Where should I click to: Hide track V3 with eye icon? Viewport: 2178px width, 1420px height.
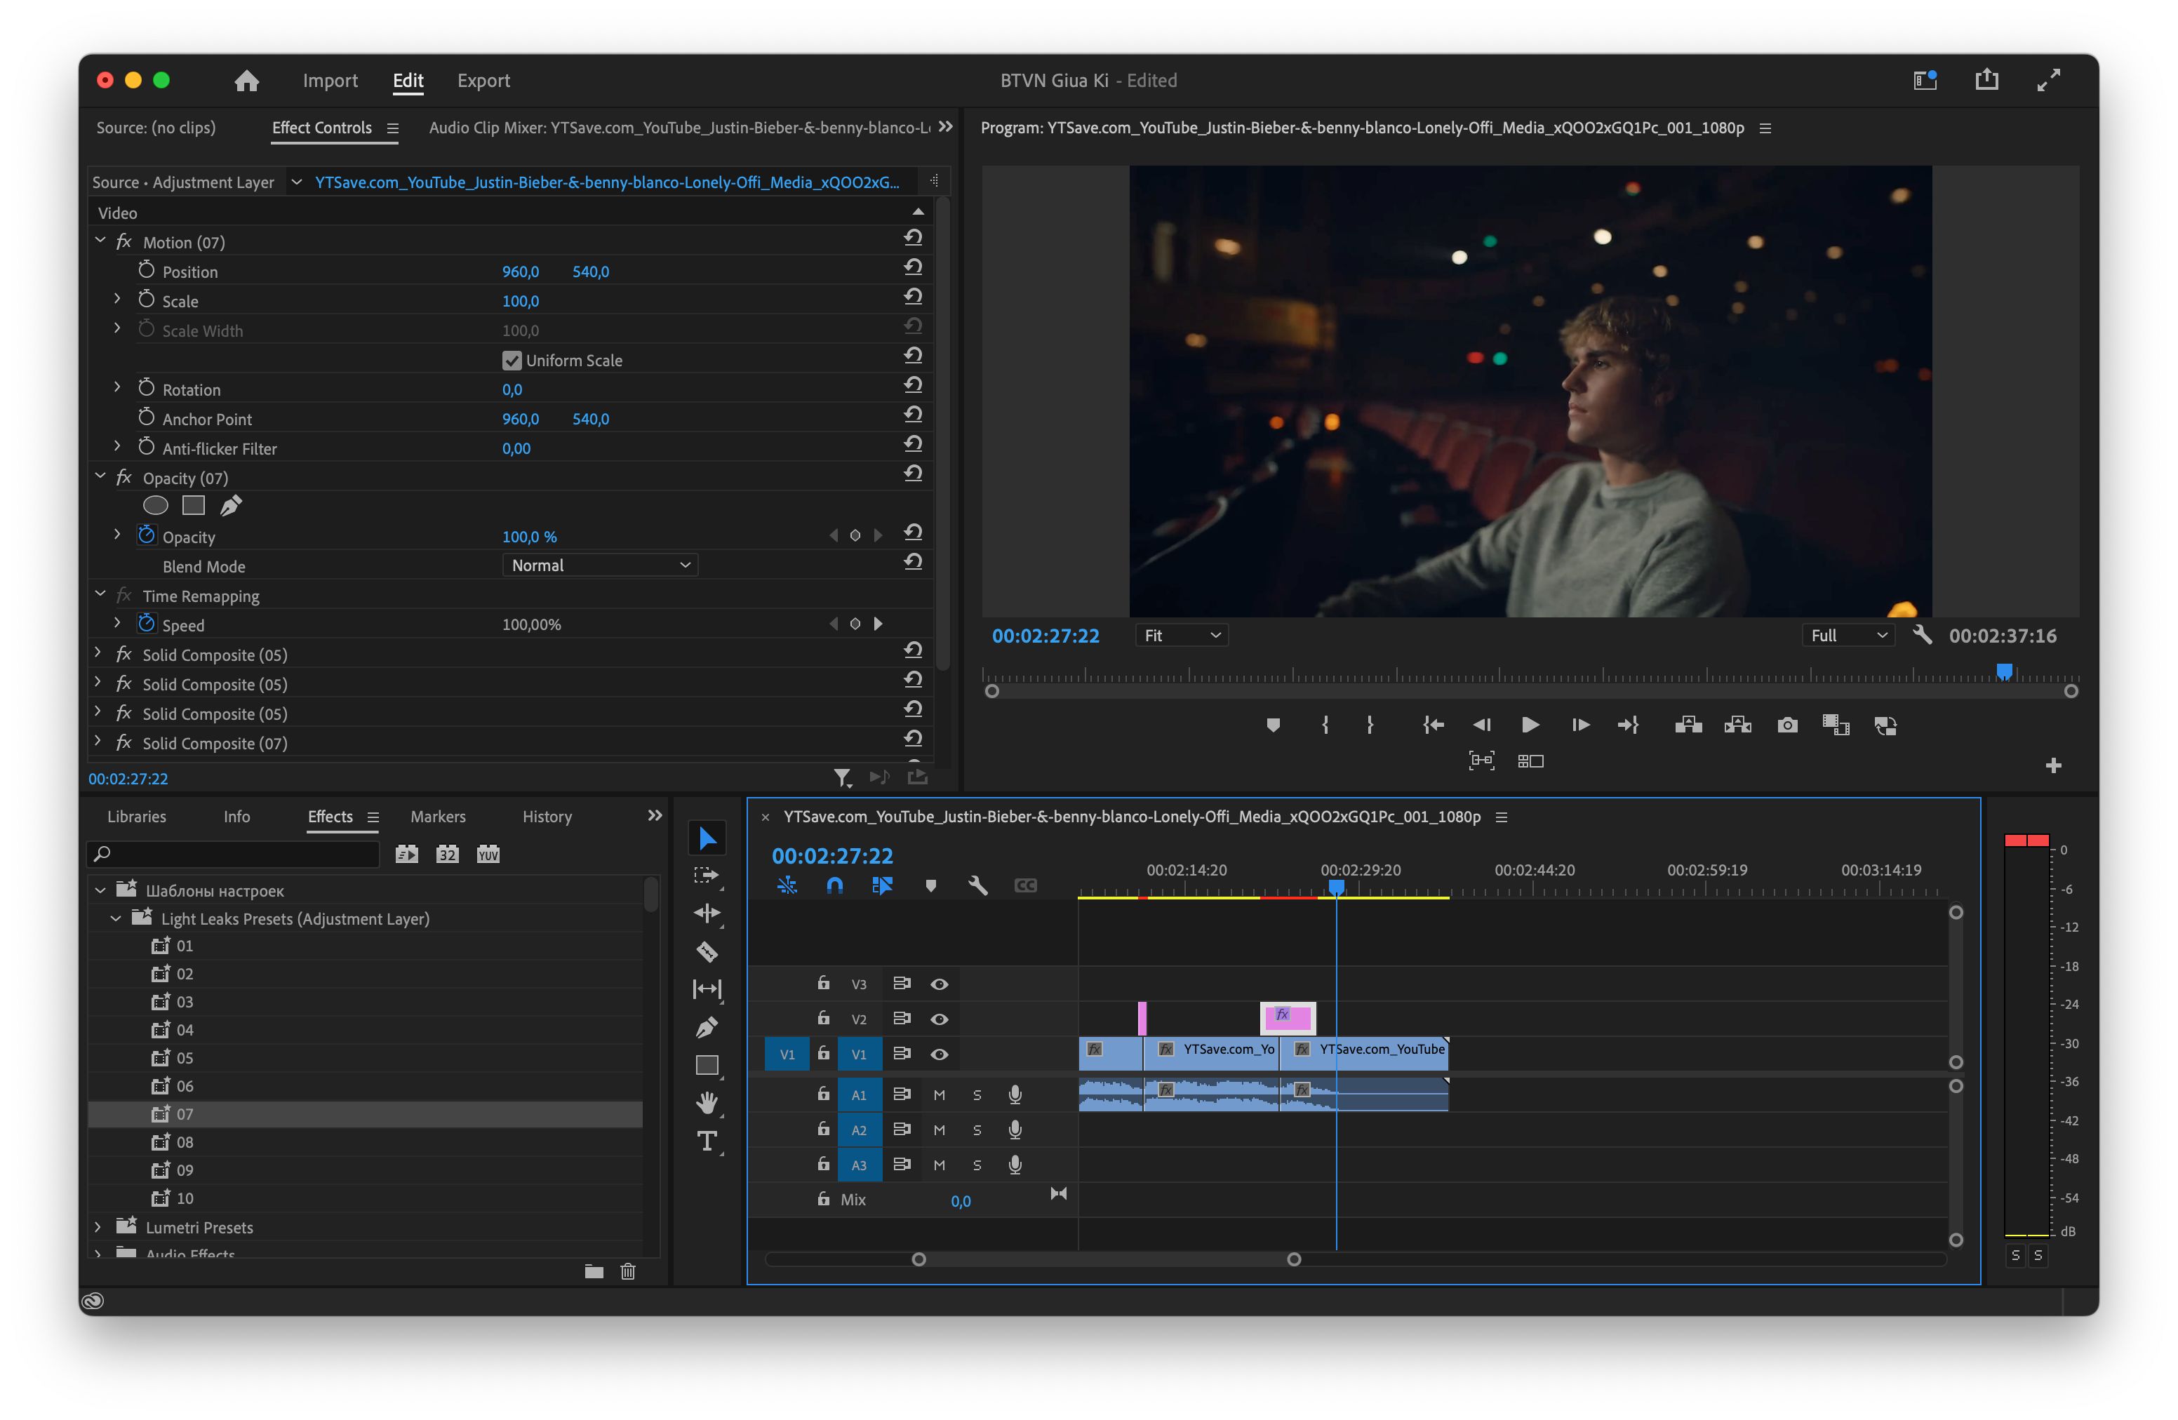coord(939,984)
